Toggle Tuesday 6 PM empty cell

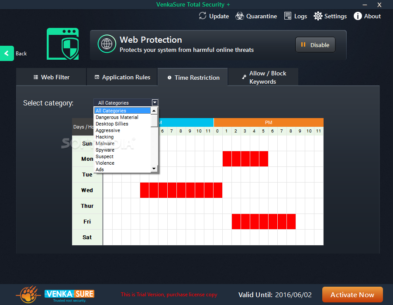(273, 174)
